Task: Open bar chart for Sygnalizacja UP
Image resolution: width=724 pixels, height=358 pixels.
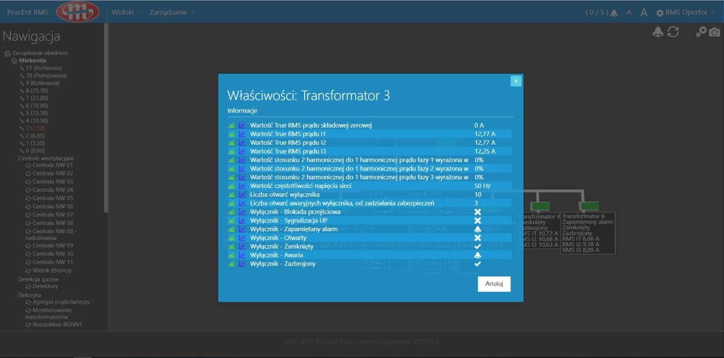Action: 232,221
